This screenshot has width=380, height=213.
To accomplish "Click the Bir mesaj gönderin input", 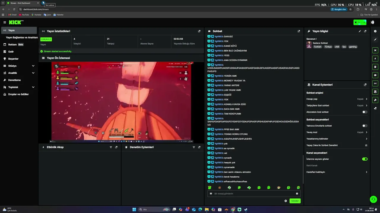I will [x=254, y=194].
